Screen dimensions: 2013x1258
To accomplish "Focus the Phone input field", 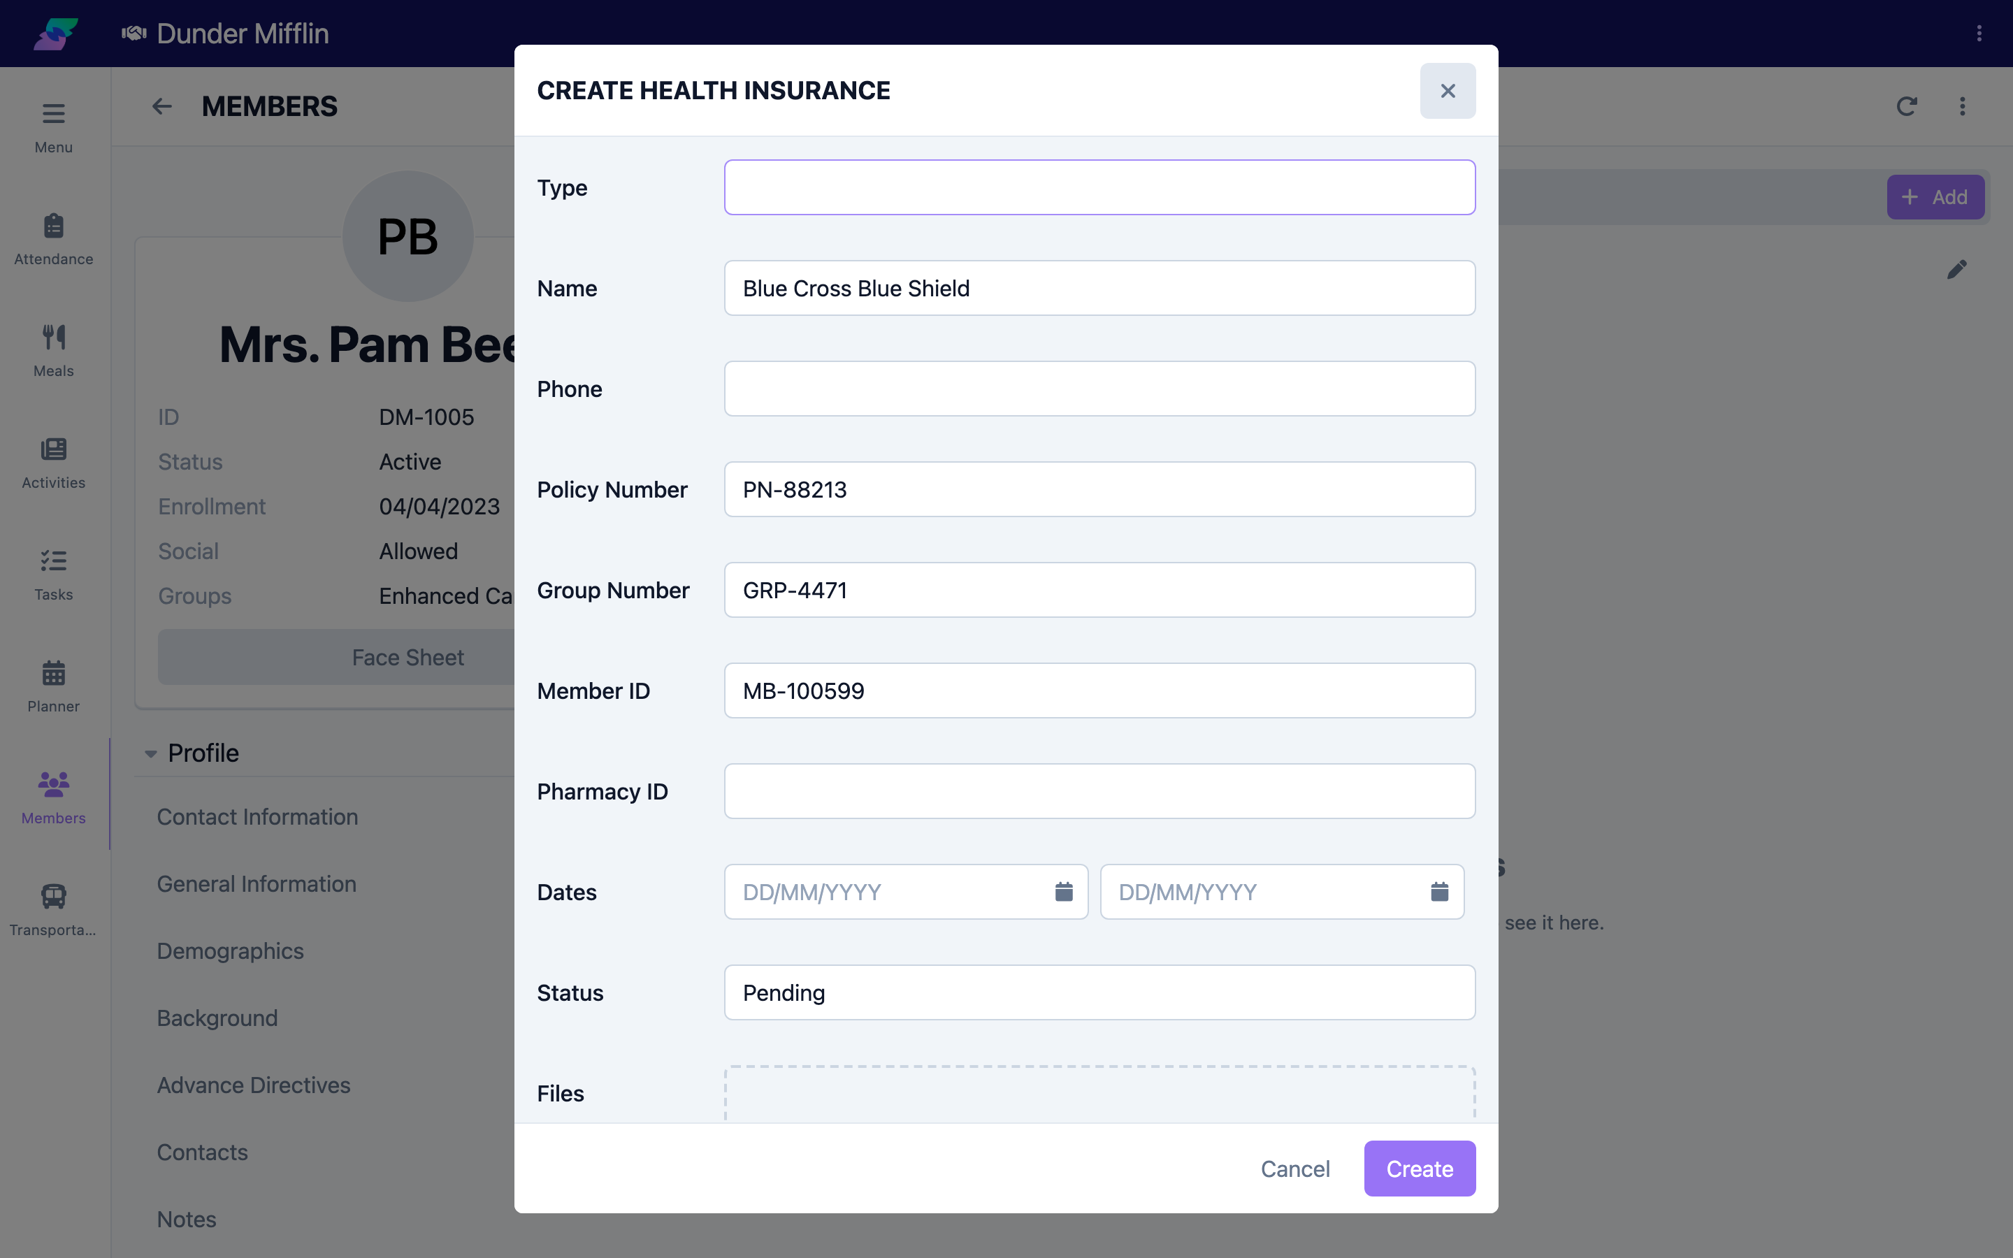I will point(1099,389).
